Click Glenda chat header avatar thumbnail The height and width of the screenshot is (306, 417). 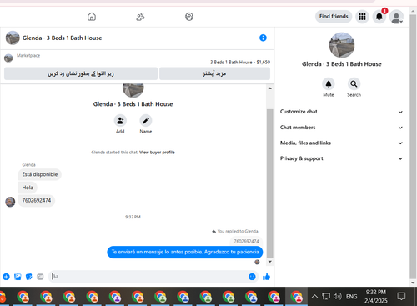[x=13, y=38]
